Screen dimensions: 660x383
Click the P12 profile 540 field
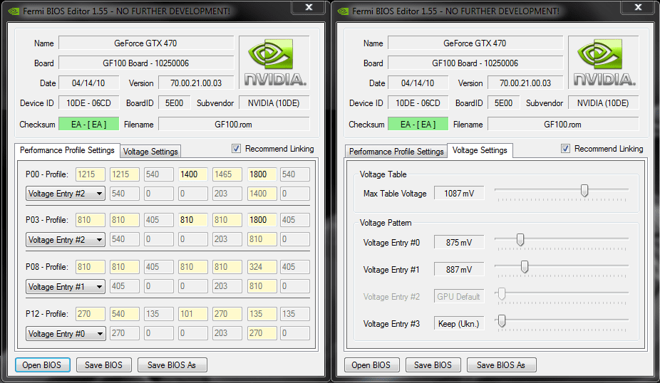pyautogui.click(x=125, y=314)
